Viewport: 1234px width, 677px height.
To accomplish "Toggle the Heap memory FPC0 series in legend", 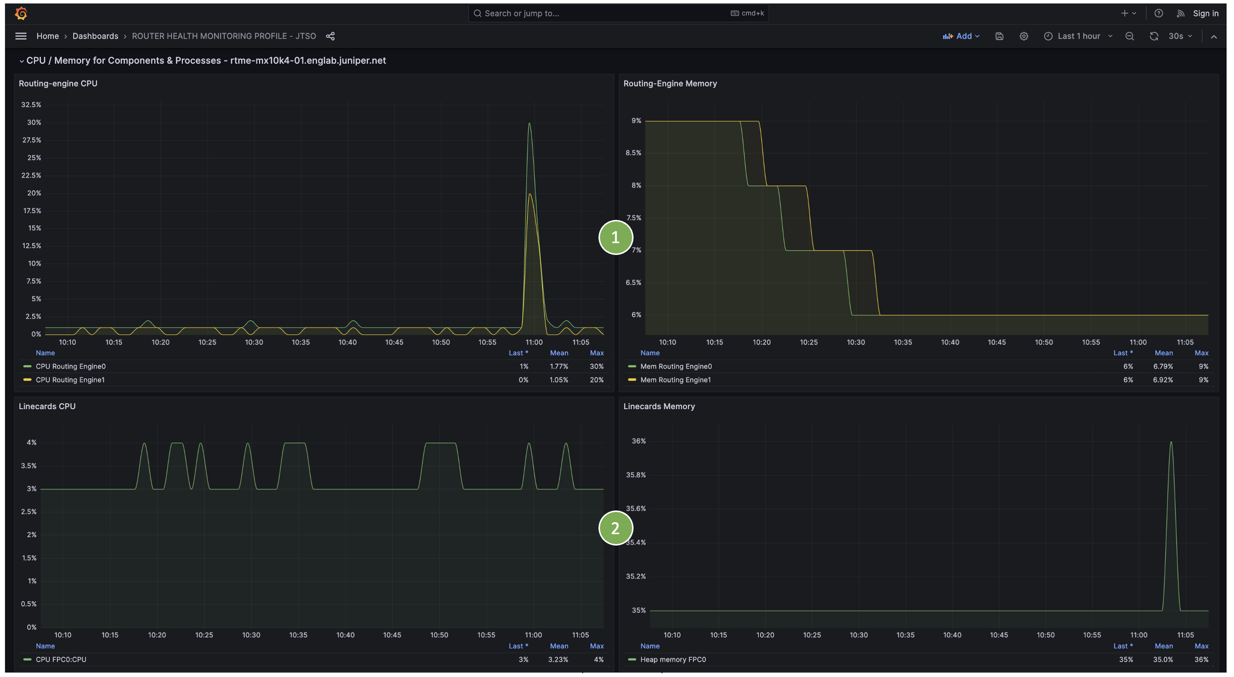I will 673,659.
